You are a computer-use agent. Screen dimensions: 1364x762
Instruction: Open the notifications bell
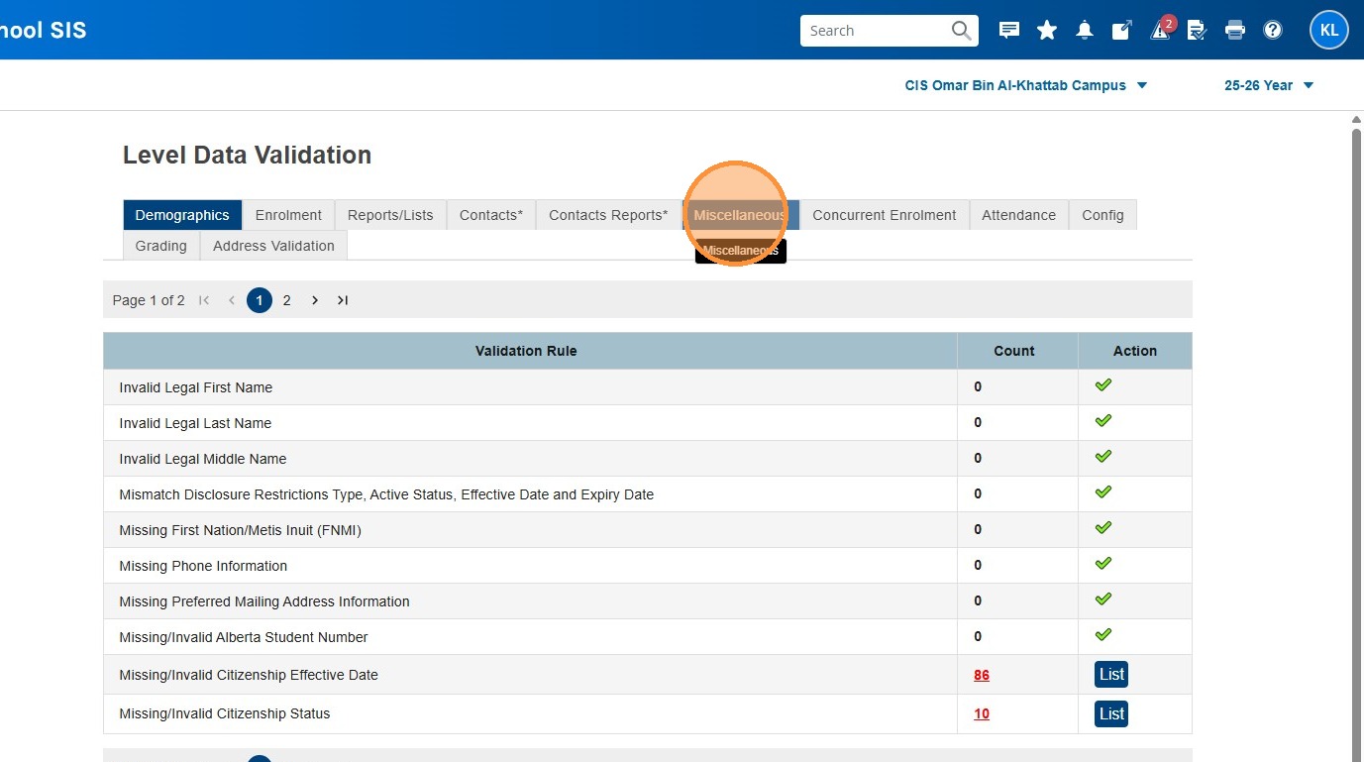1085,31
